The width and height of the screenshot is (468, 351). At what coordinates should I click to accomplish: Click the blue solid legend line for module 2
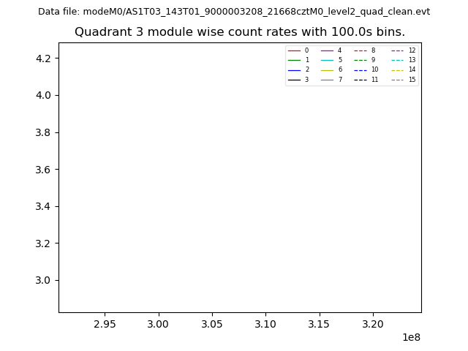pyautogui.click(x=294, y=69)
